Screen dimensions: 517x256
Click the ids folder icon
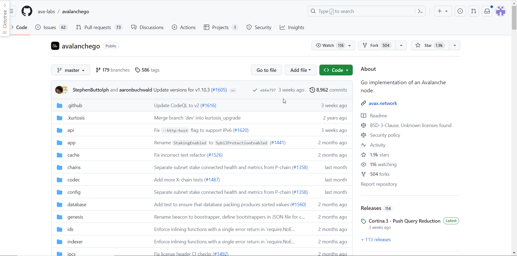tap(60, 229)
